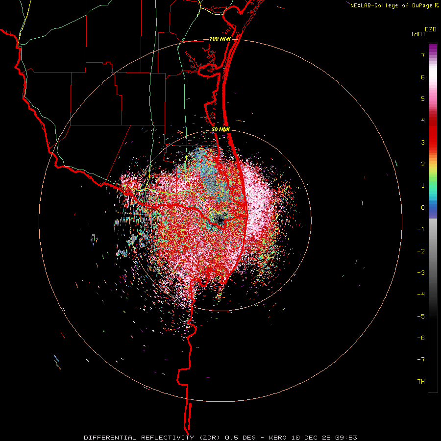Click the -3 value on color scale
Screen dimensions: 441x441
421,272
